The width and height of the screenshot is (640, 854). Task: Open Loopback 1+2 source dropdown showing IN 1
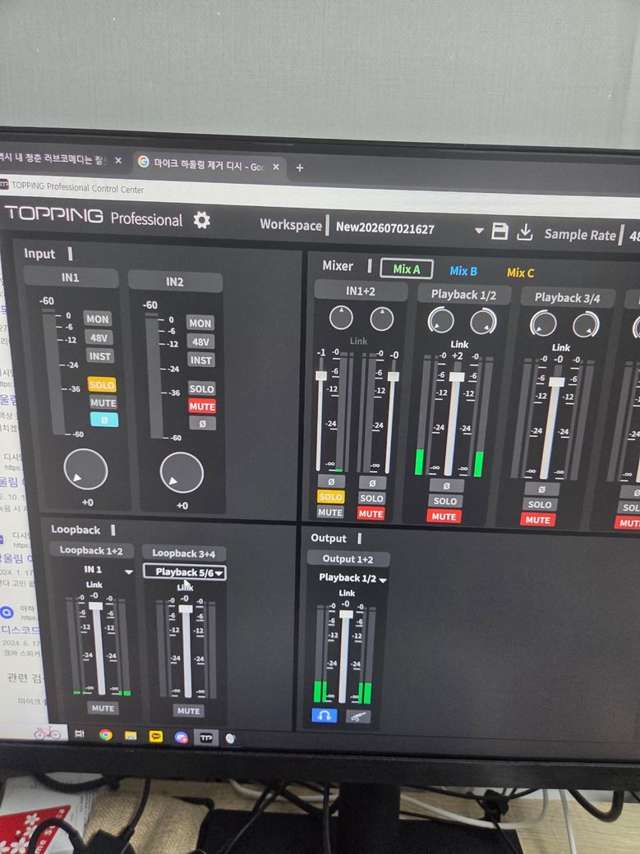click(x=129, y=572)
